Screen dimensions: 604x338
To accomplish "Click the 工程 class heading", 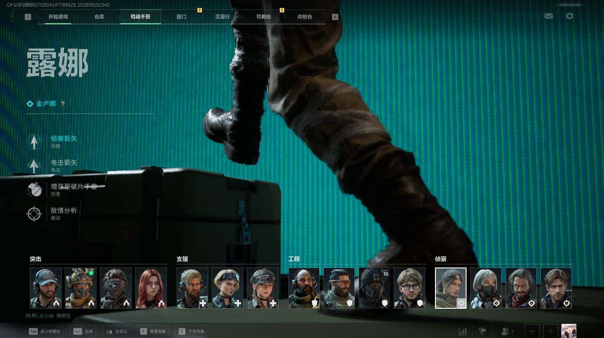I will [294, 259].
